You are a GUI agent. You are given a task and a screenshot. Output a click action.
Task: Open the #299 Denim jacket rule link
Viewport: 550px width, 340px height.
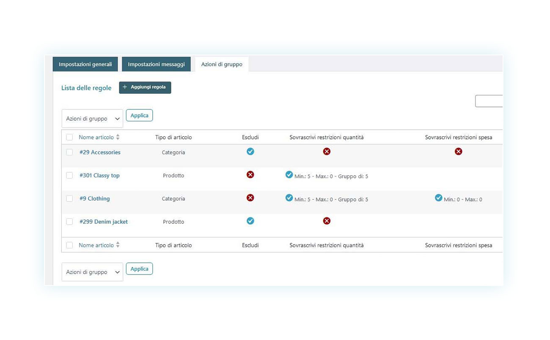pos(104,222)
